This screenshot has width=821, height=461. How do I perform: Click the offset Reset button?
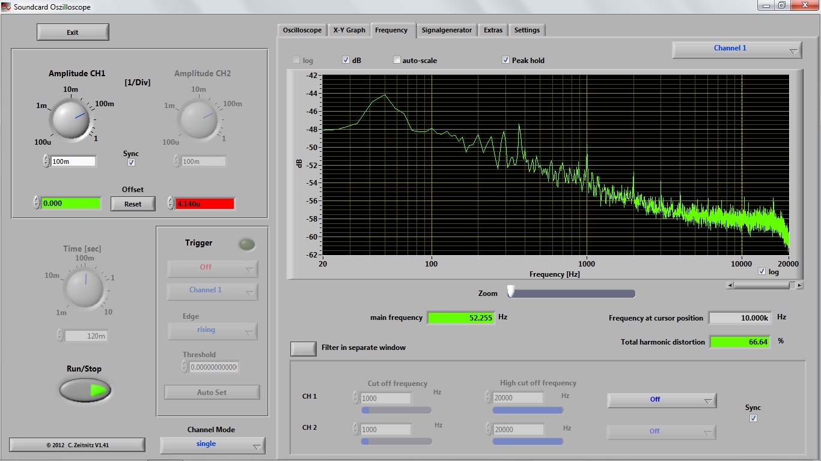coord(133,204)
